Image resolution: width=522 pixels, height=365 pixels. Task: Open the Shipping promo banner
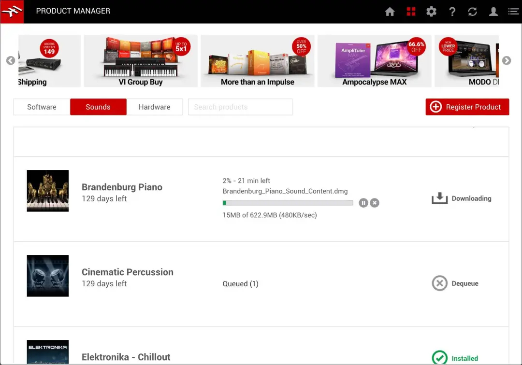[49, 61]
